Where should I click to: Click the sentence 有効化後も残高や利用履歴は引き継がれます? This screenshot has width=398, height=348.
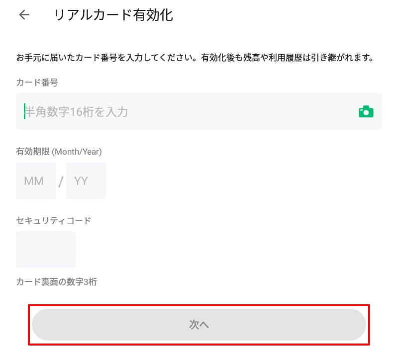pyautogui.click(x=288, y=58)
